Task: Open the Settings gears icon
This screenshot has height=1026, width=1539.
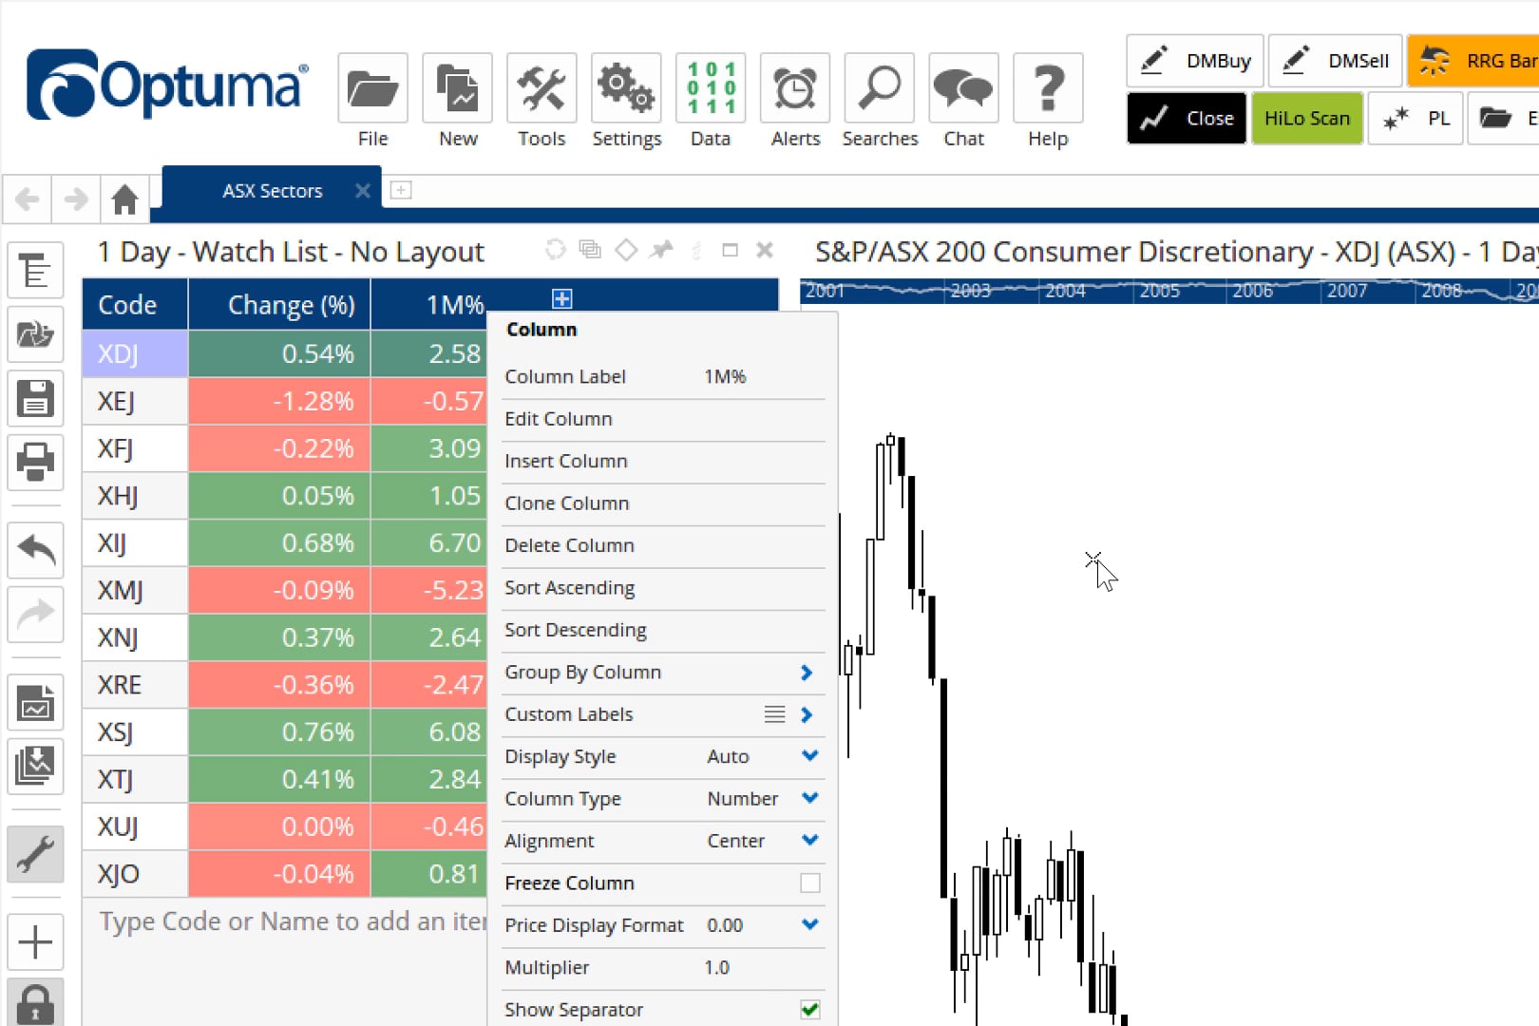Action: coord(626,88)
